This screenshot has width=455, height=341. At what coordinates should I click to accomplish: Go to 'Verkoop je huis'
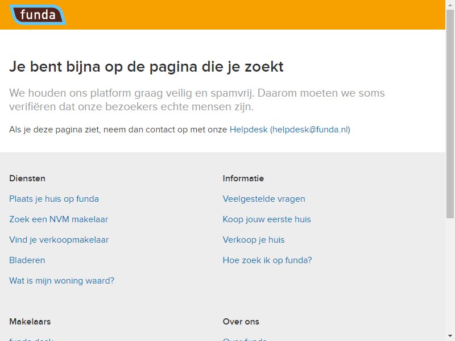(254, 240)
